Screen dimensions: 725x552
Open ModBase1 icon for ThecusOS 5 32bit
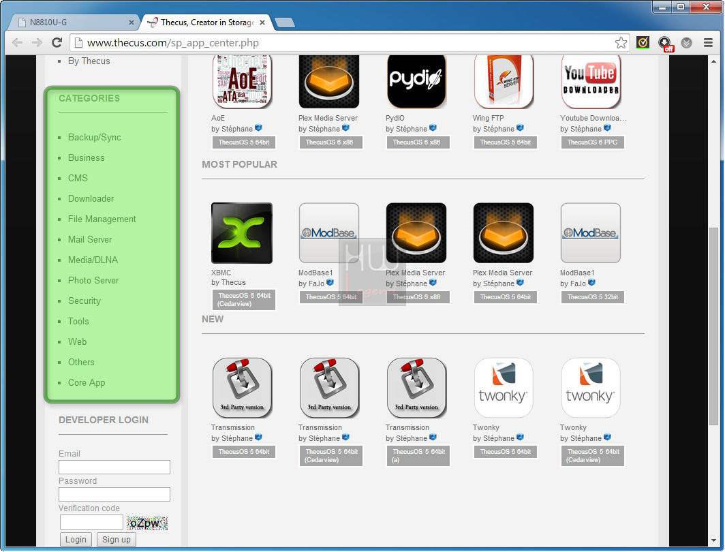pyautogui.click(x=591, y=233)
